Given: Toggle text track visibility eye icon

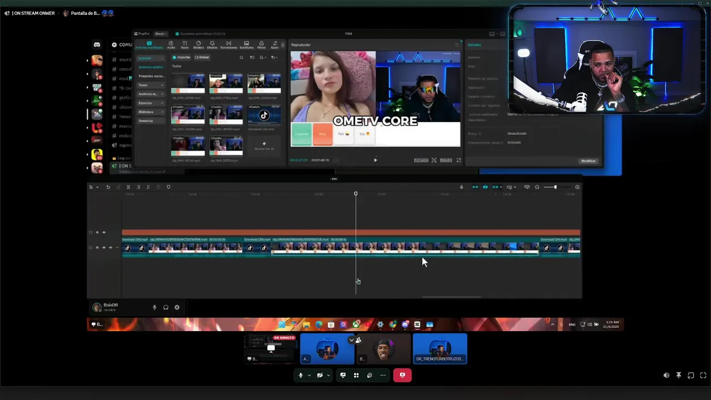Looking at the screenshot, I should point(104,232).
